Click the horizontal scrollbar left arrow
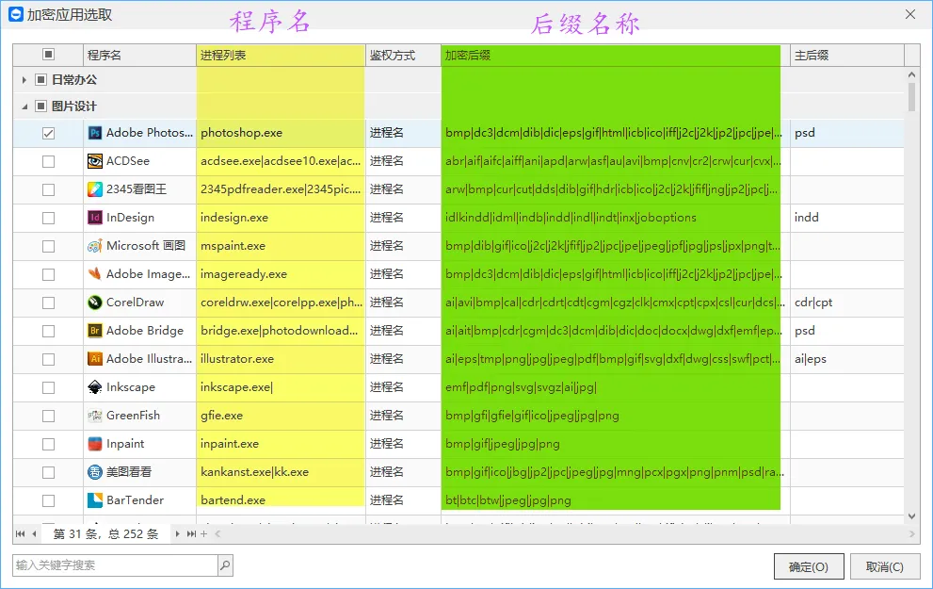This screenshot has height=589, width=933. coord(217,534)
